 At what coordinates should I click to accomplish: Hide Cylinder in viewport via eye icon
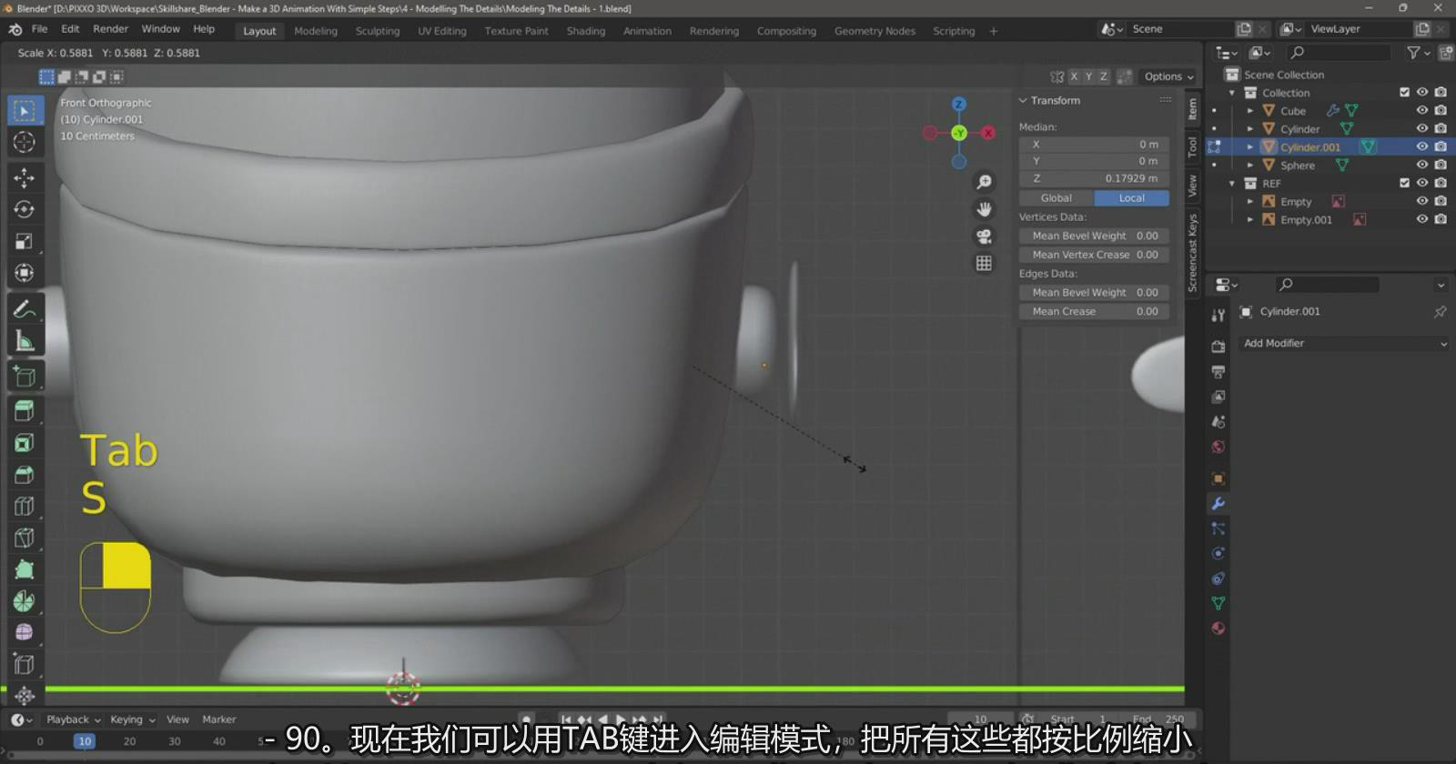coord(1422,128)
